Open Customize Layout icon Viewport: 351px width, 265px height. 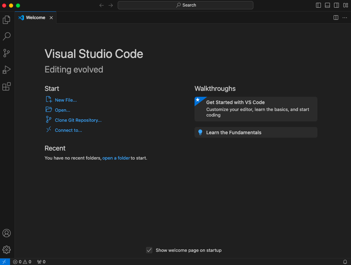[x=345, y=5]
